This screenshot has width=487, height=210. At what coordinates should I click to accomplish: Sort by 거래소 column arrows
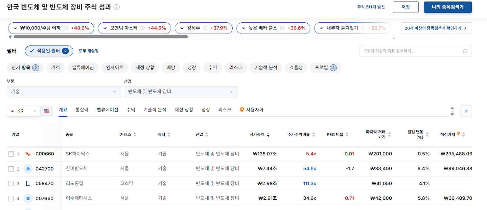pos(135,134)
